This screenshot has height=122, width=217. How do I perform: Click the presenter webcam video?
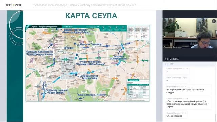pyautogui.click(x=190, y=33)
